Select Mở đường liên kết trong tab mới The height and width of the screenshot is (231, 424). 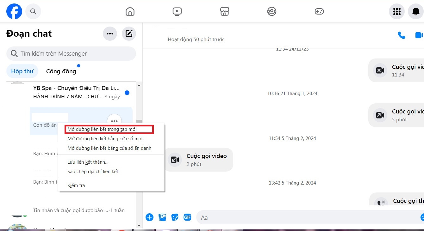109,129
